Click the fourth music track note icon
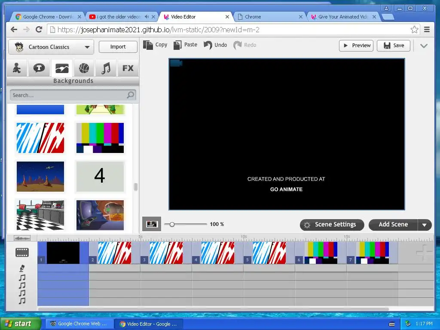The width and height of the screenshot is (440, 330). click(x=22, y=301)
